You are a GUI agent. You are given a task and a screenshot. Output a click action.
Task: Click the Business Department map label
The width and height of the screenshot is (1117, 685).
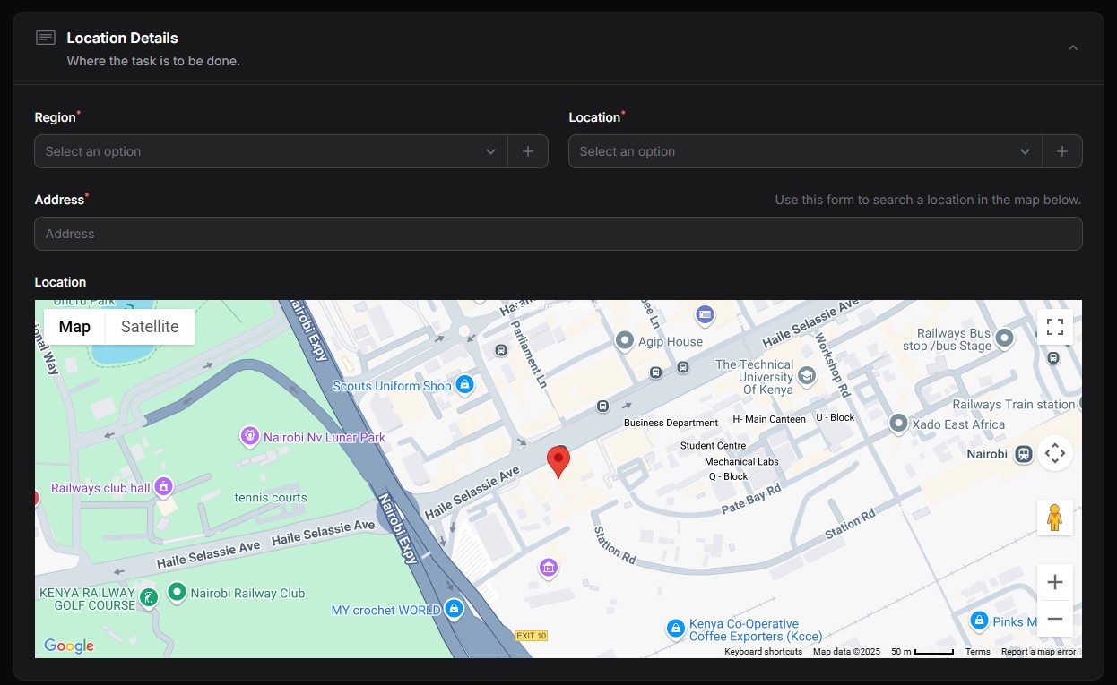click(671, 423)
